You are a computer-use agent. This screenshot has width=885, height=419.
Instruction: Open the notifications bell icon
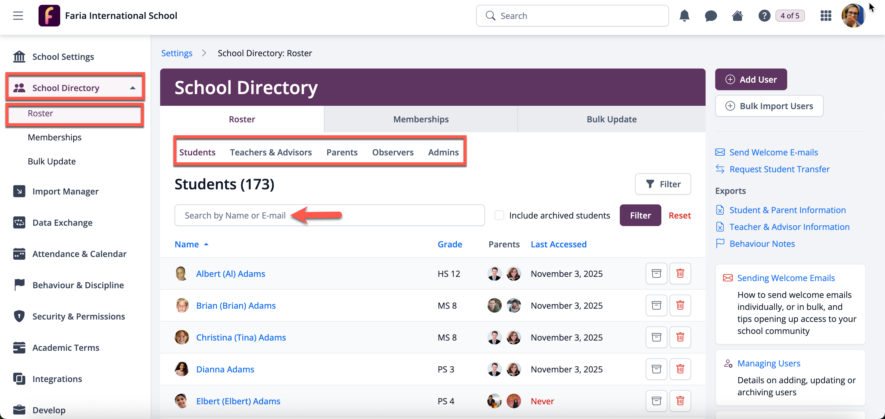tap(684, 16)
